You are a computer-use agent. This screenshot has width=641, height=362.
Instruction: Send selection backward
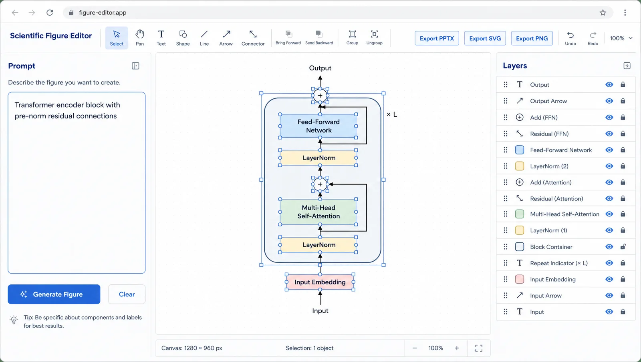(319, 38)
